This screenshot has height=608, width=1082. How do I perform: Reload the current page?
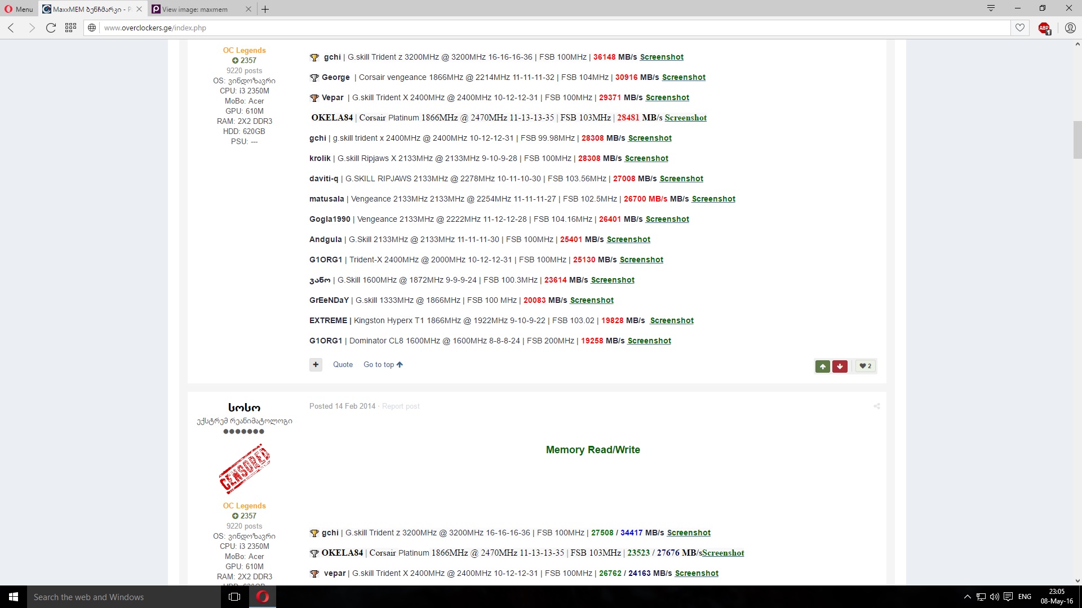[51, 28]
